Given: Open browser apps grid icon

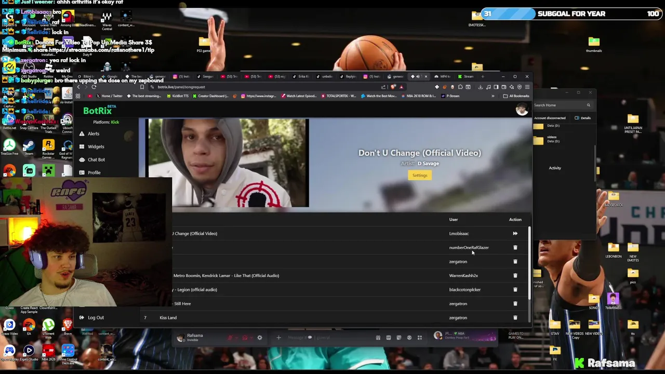Looking at the screenshot, I should [x=78, y=96].
